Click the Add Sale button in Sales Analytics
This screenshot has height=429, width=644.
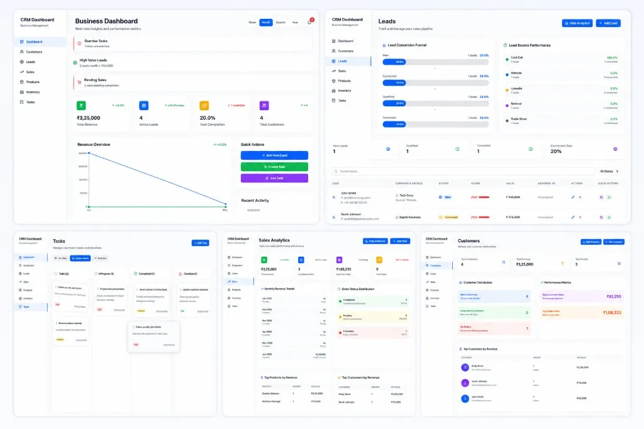[400, 241]
